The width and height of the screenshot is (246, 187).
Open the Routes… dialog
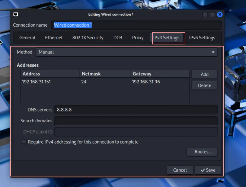point(202,152)
